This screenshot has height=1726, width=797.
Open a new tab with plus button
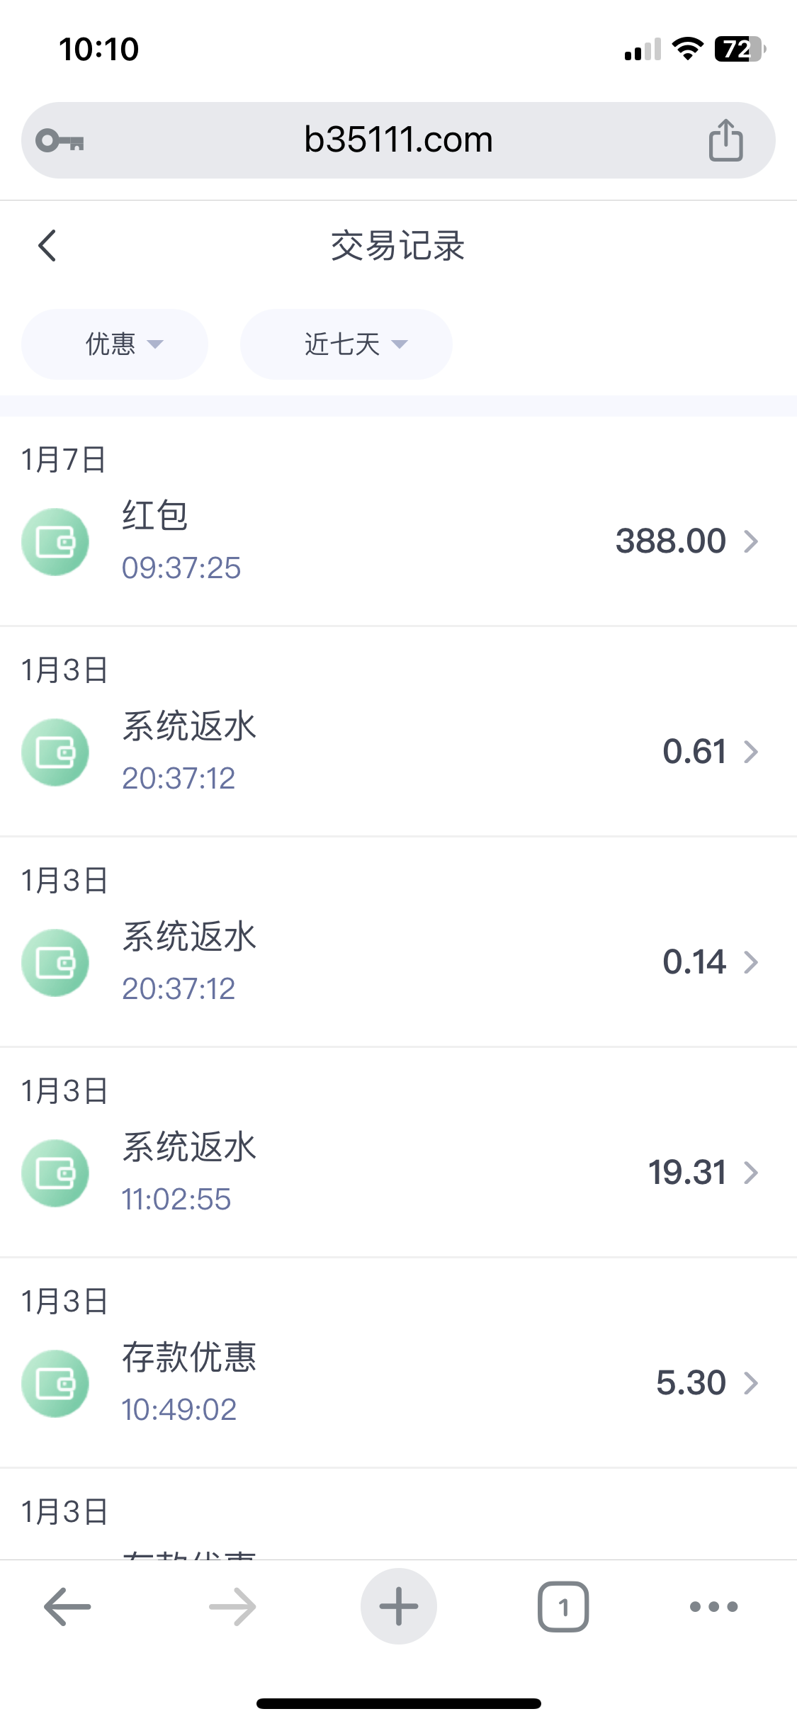(398, 1606)
